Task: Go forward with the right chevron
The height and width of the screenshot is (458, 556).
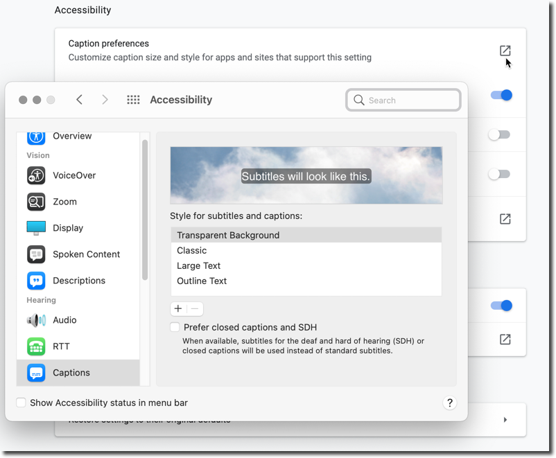Action: pyautogui.click(x=105, y=100)
